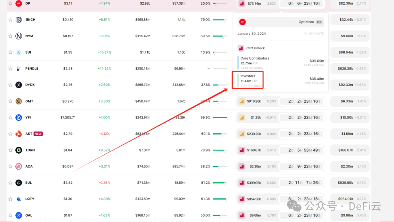Star the PENDLE token as favorite

[10, 68]
